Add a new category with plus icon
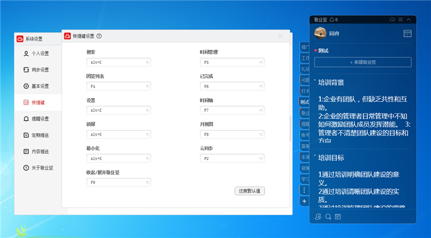Screen dimensions: 431x238 pos(304,201)
